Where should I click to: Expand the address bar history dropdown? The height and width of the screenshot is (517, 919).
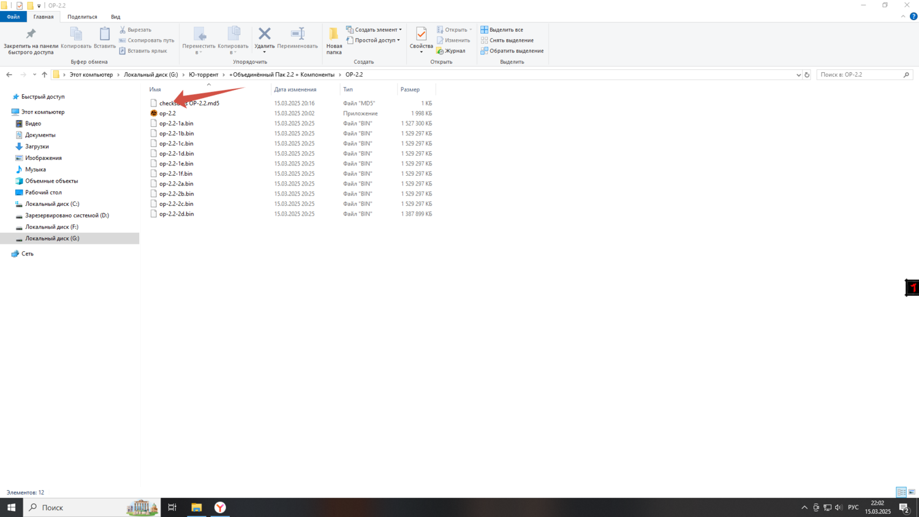pyautogui.click(x=798, y=75)
